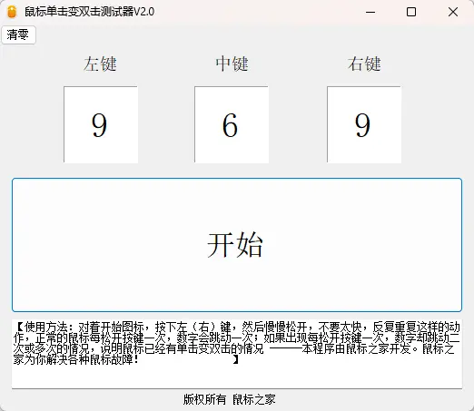Click the 中键 label

click(232, 64)
